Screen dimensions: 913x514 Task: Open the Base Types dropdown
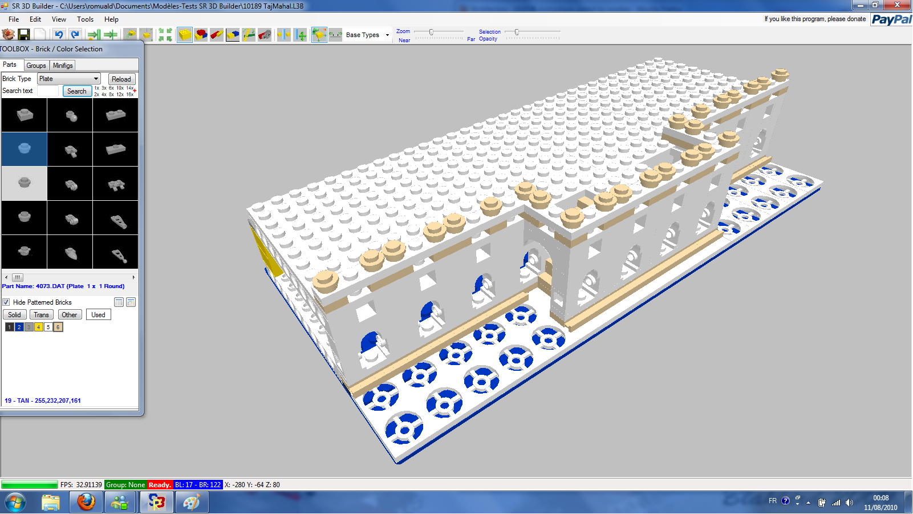368,35
